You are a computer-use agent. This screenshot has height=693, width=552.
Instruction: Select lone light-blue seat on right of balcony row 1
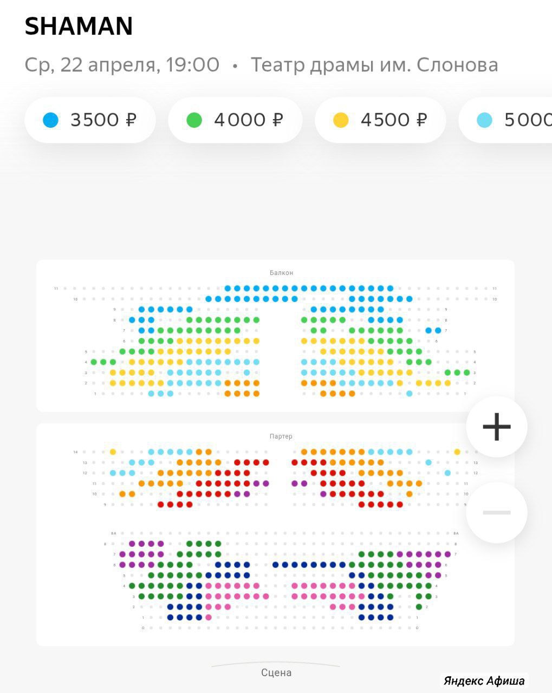[410, 394]
